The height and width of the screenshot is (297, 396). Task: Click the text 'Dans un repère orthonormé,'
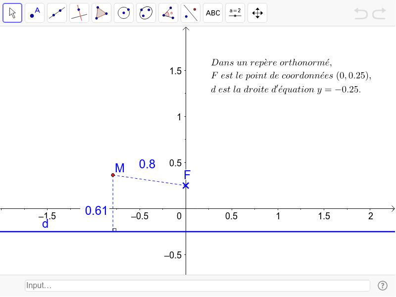pos(272,62)
